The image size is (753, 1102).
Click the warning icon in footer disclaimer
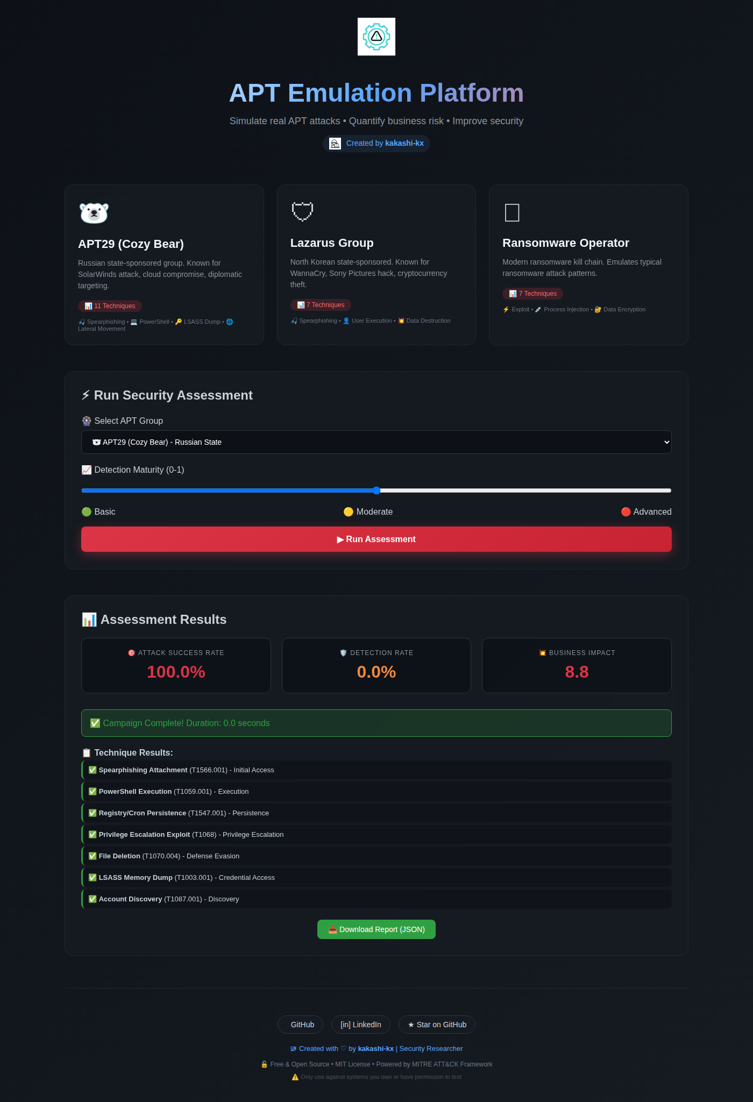click(x=295, y=1077)
